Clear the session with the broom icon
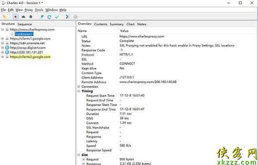This screenshot has height=165, width=258. point(4,17)
